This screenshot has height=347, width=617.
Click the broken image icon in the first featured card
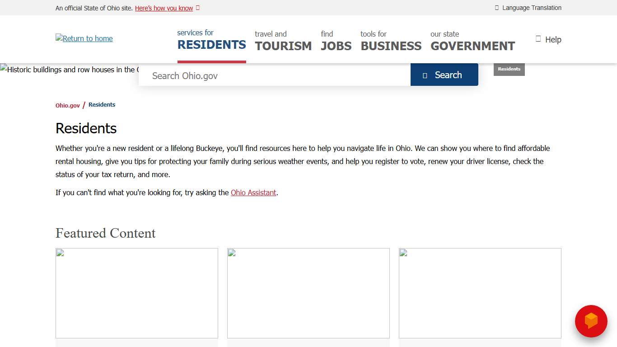[x=60, y=253]
